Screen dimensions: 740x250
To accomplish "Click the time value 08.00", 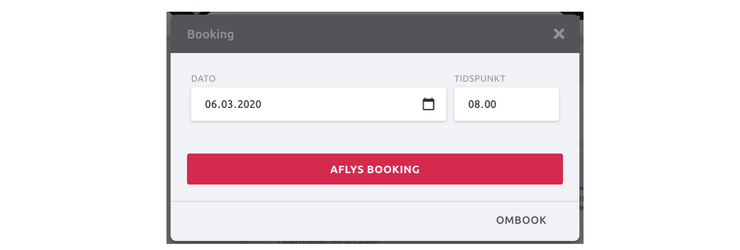I will click(x=482, y=104).
